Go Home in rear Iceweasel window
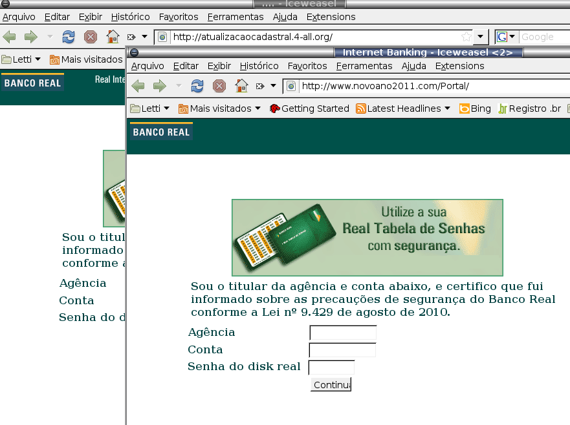This screenshot has height=425, width=570. coord(113,37)
